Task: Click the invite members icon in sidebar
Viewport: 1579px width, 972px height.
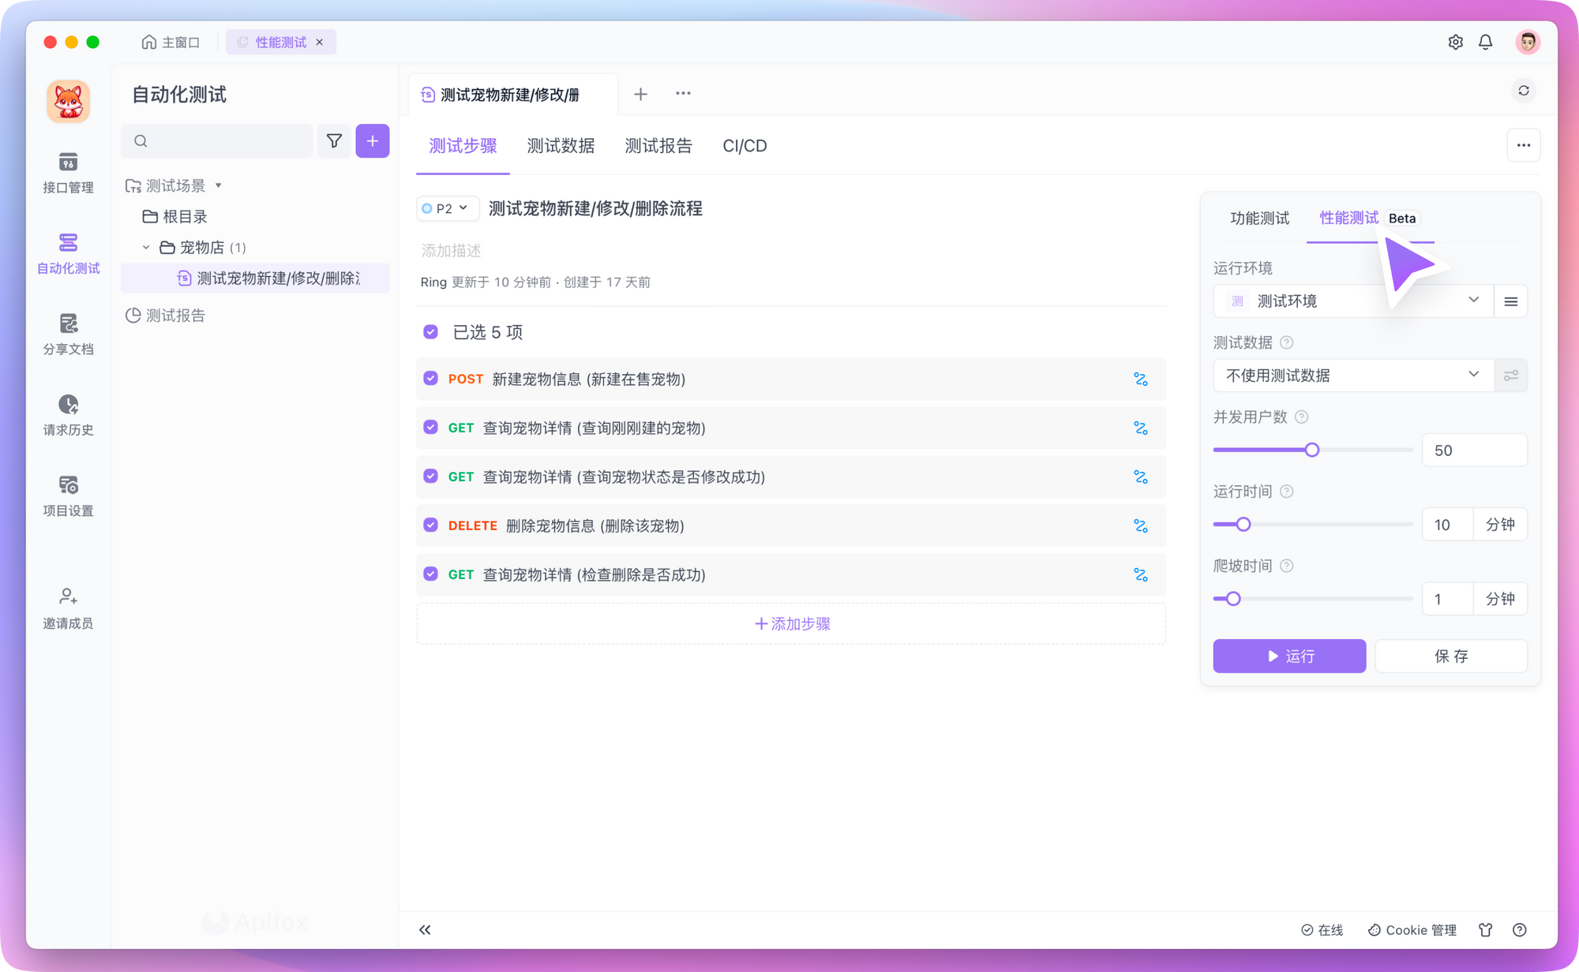Action: pos(66,597)
